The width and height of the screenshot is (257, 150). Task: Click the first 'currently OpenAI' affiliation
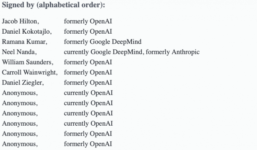(x=88, y=93)
